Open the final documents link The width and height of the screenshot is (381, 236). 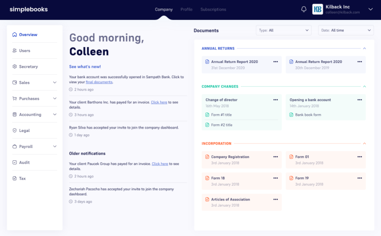coord(99,82)
